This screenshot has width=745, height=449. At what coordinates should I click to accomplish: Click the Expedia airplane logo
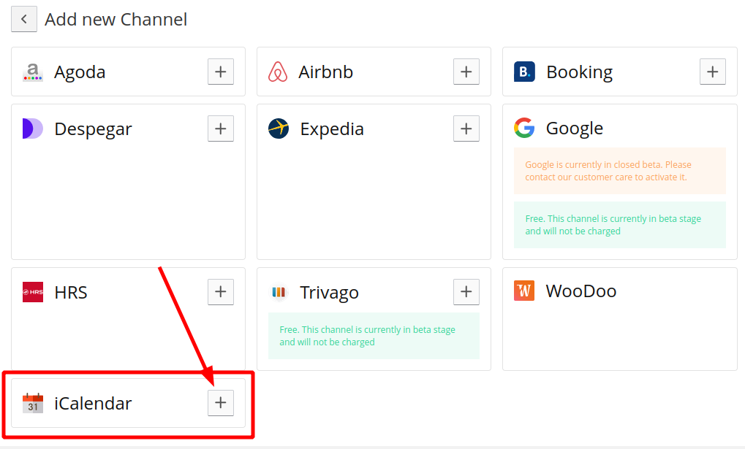point(279,128)
